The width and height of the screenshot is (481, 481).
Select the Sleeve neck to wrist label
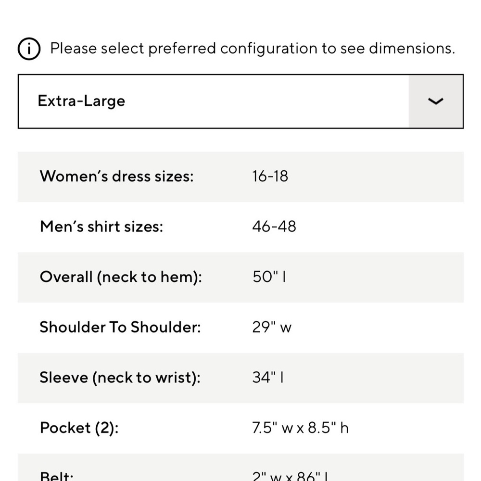point(120,378)
